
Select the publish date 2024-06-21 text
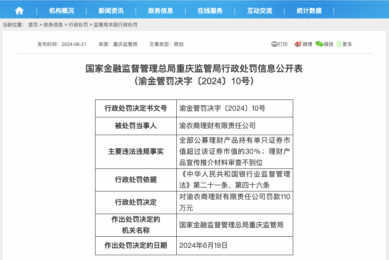(74, 44)
